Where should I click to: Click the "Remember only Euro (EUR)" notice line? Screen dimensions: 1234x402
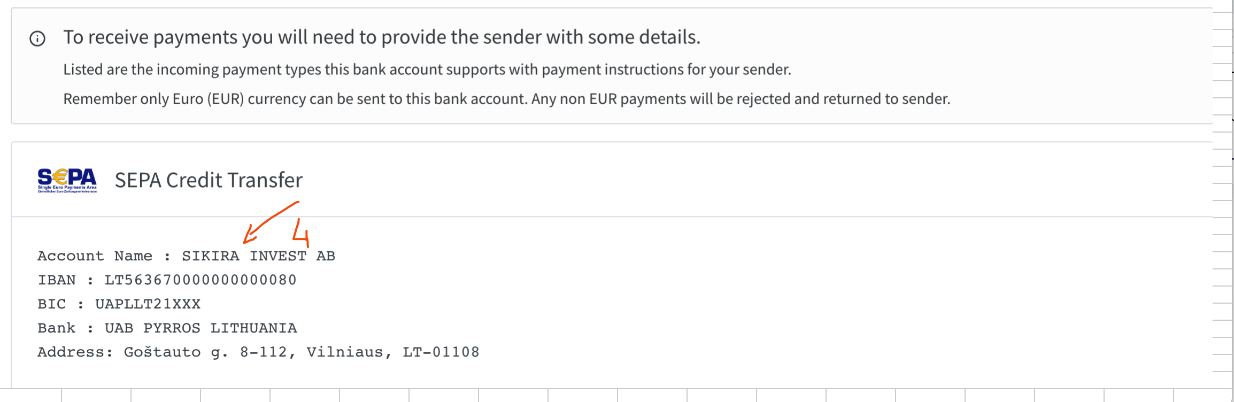click(x=506, y=99)
